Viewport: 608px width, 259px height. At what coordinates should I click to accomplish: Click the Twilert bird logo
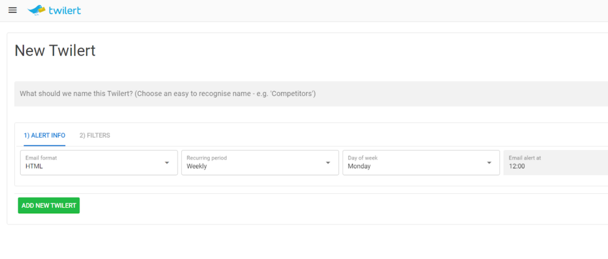[x=36, y=10]
